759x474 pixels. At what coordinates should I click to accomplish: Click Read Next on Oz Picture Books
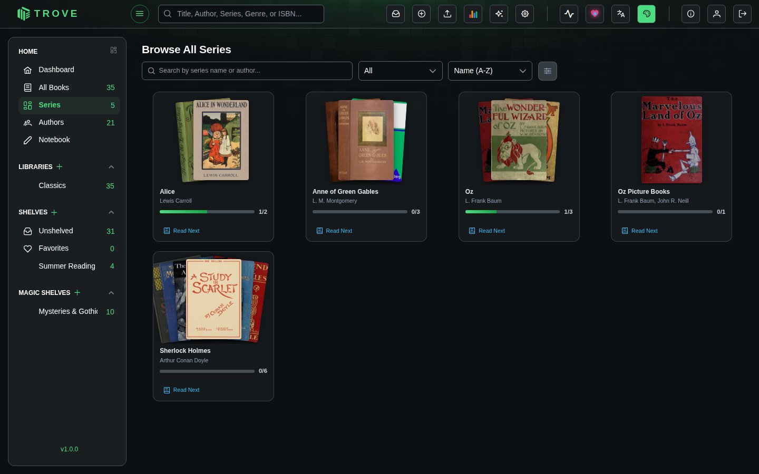[639, 231]
